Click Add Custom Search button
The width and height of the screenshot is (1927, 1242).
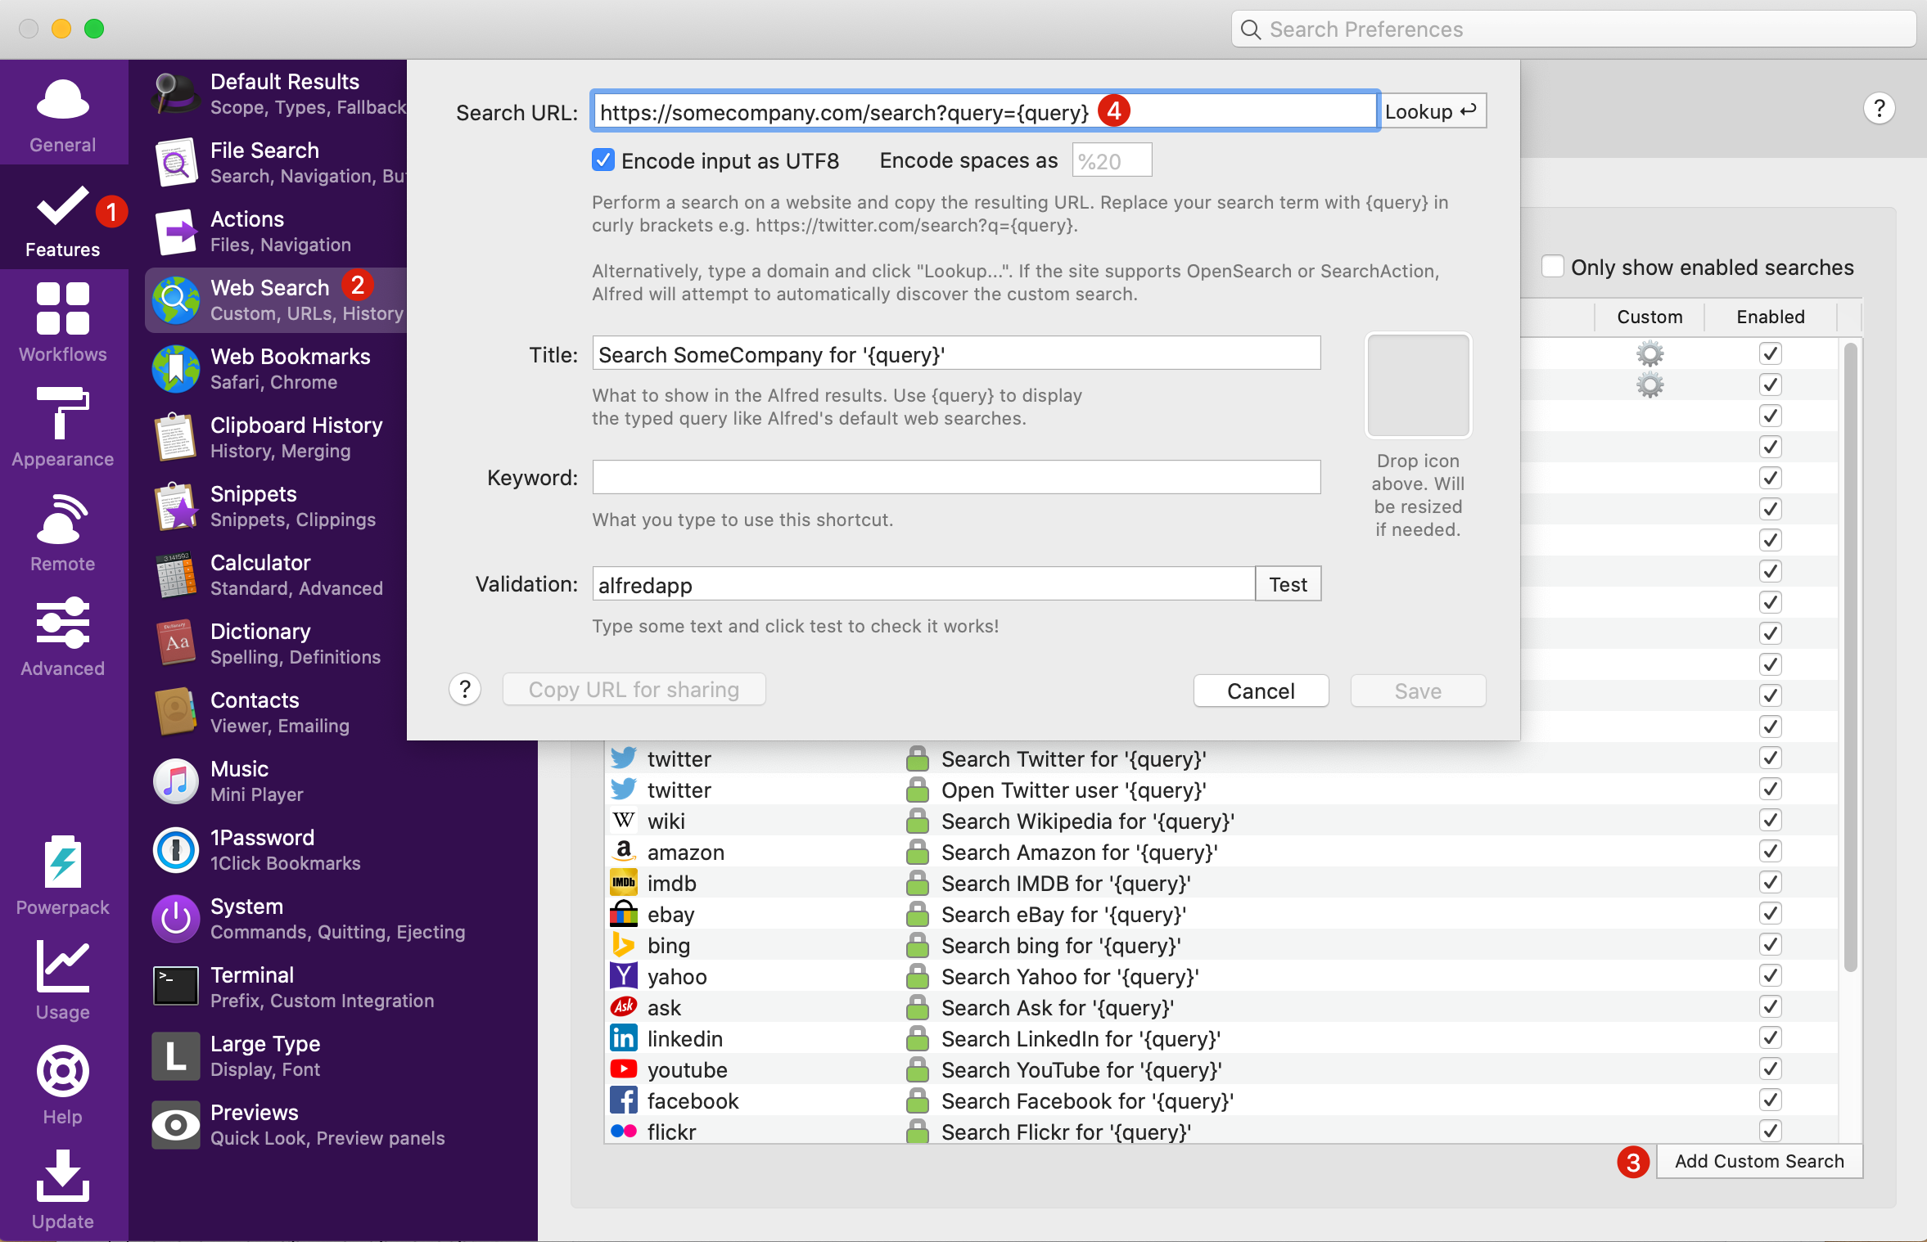[x=1759, y=1161]
